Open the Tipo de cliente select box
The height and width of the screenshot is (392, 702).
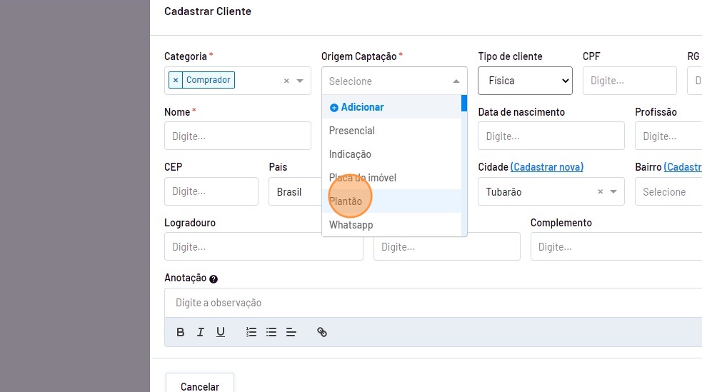pyautogui.click(x=525, y=81)
